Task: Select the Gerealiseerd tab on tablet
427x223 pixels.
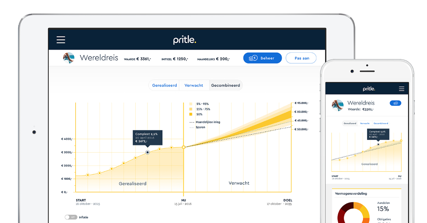Action: click(x=164, y=85)
